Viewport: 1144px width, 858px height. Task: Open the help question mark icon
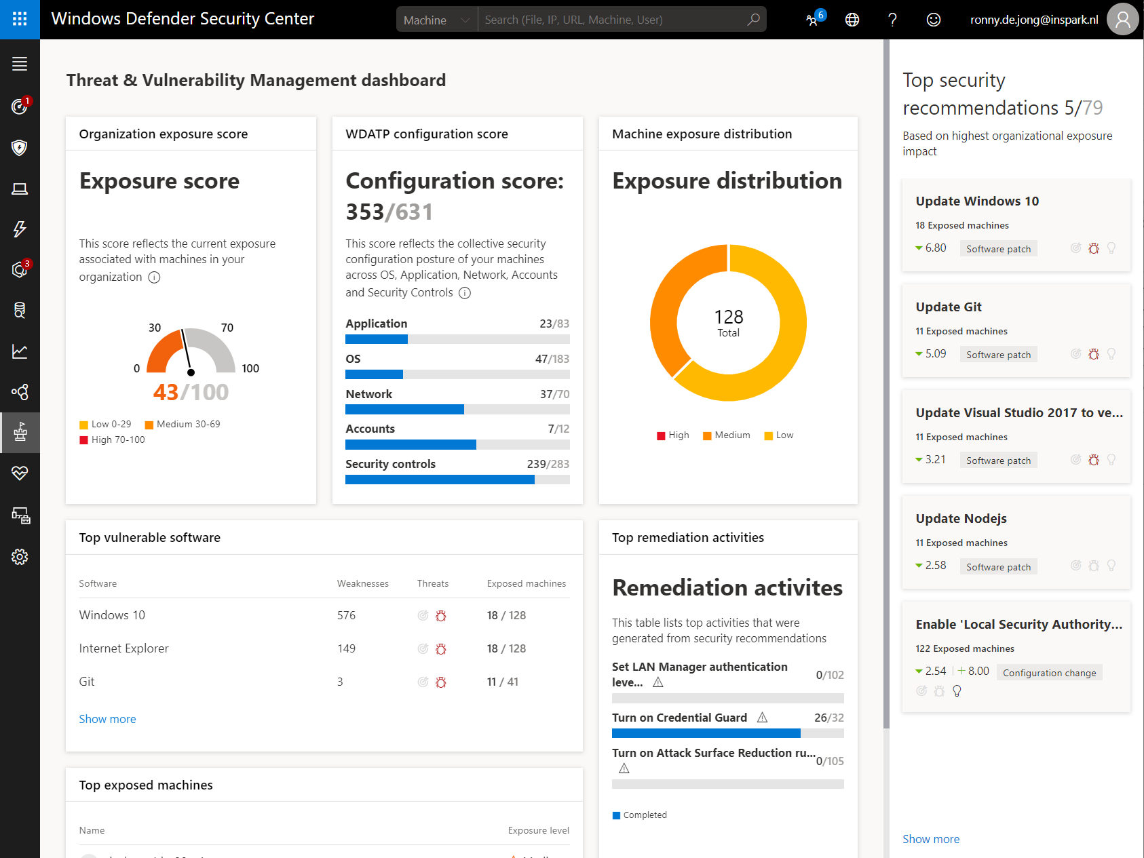click(893, 20)
